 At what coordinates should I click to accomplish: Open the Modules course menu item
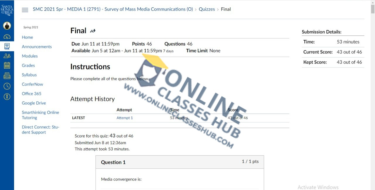tap(30, 56)
